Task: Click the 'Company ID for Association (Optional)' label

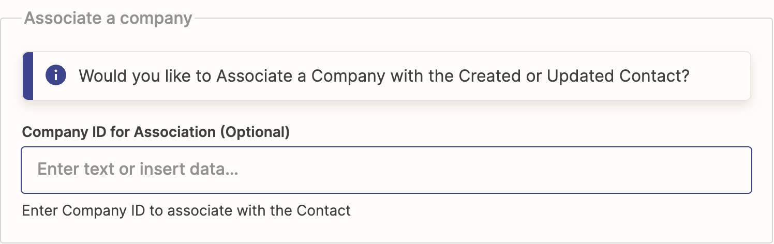Action: [156, 132]
